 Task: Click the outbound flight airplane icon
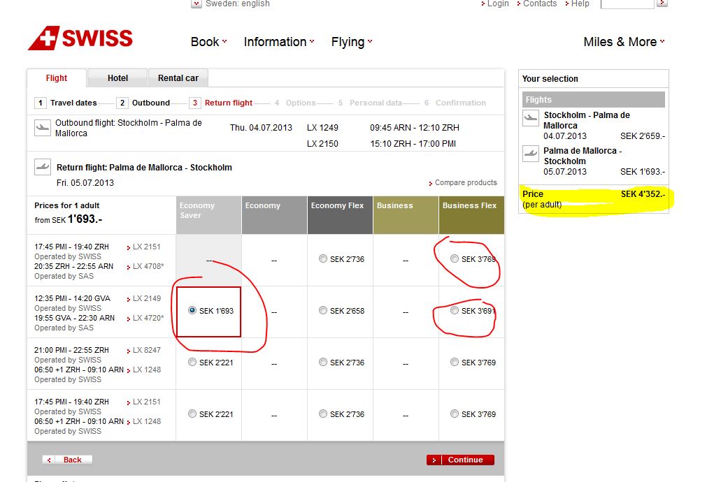tap(42, 127)
